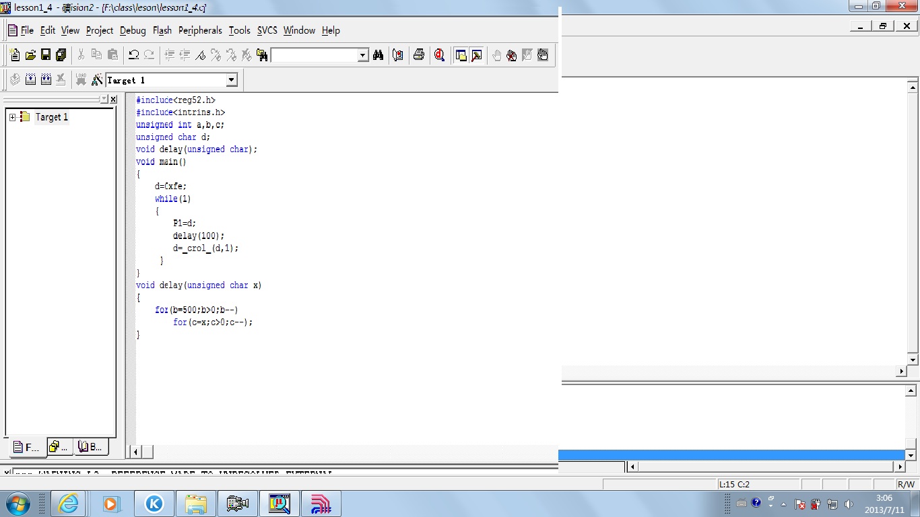This screenshot has width=920, height=517.
Task: Click the Find in Files icon
Action: click(262, 55)
